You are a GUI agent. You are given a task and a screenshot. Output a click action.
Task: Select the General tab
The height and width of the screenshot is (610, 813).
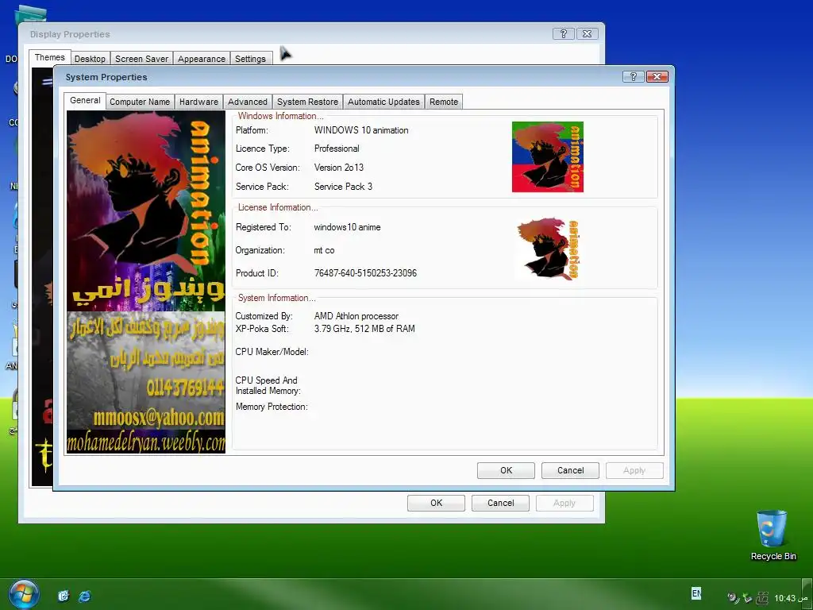(85, 101)
